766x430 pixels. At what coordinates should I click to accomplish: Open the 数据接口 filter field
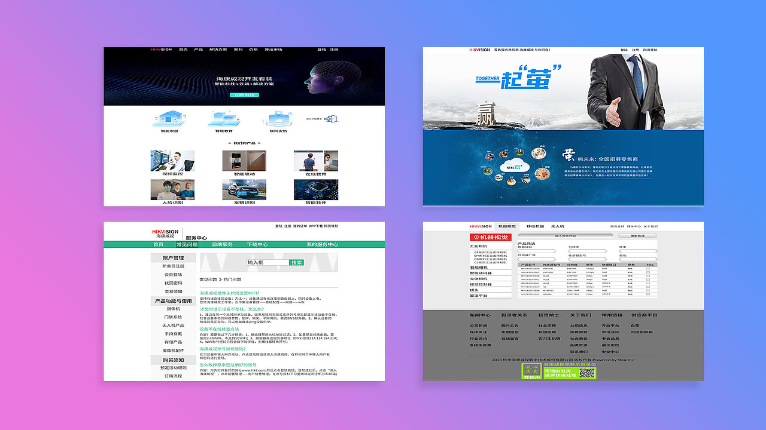(x=537, y=251)
